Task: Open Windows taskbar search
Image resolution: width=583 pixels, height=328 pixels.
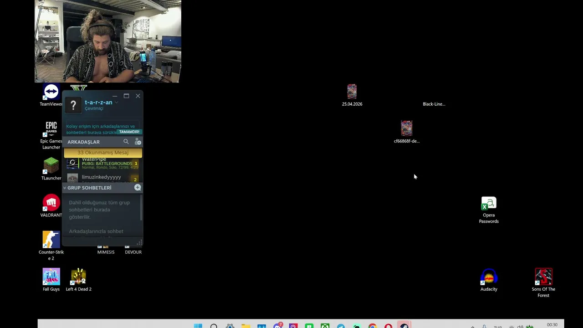Action: pos(214,326)
